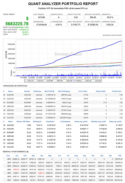Viewport: 125px width, 183px height.
Task: Click the 2014 row label in monthly performance
Action: [9, 170]
